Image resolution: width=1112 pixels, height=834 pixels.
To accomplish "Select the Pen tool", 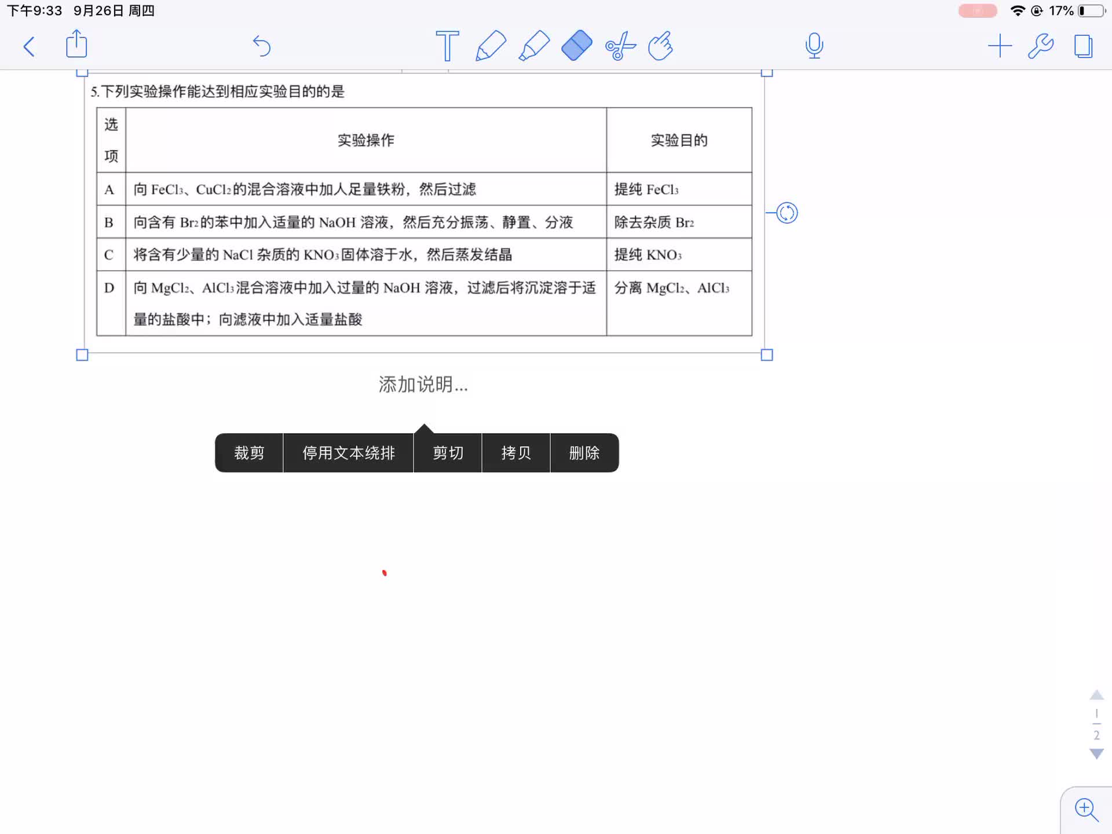I will (491, 46).
